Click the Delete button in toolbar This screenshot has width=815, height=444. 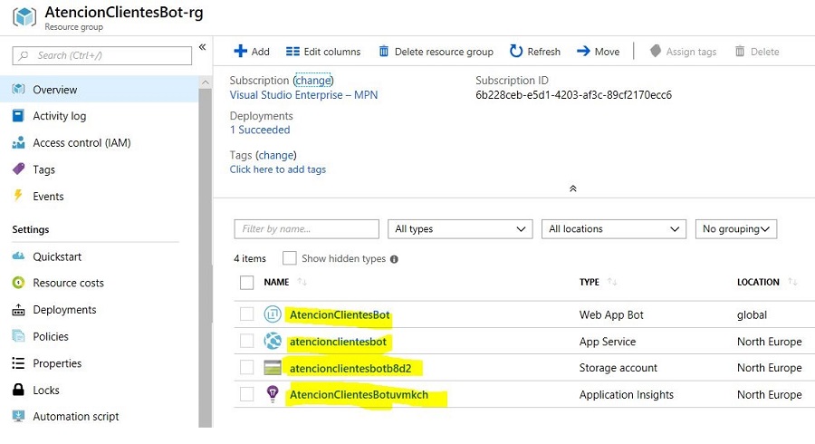click(757, 51)
